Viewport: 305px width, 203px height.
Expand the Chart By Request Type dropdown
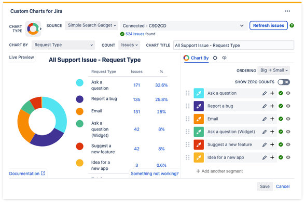(63, 45)
